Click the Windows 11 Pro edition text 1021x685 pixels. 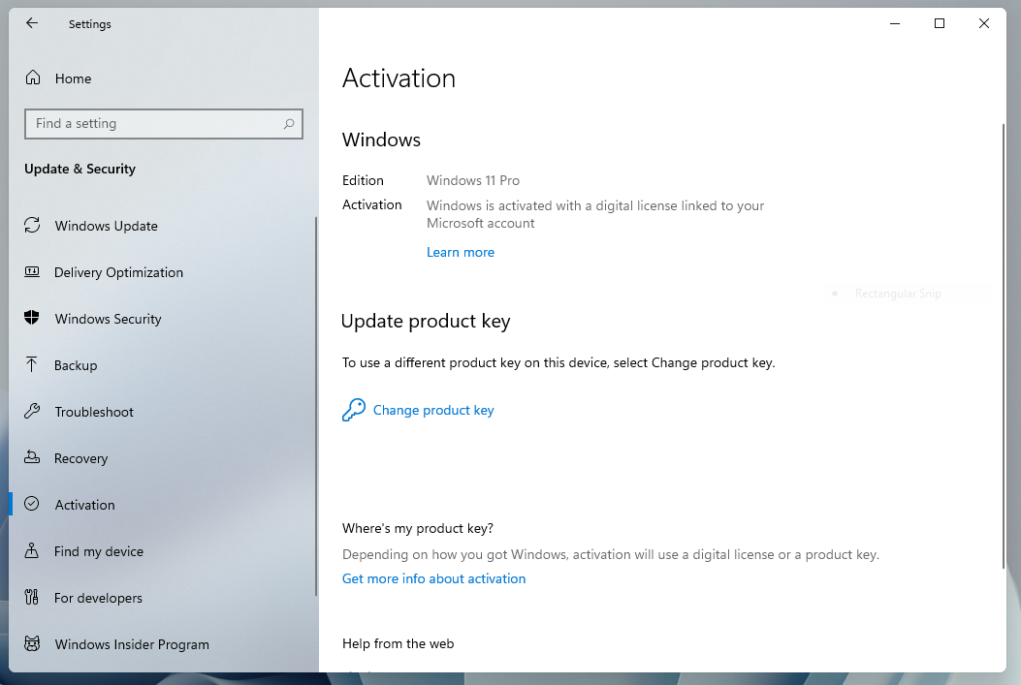[x=473, y=180]
